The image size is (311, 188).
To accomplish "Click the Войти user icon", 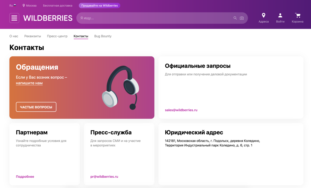I will (x=280, y=15).
